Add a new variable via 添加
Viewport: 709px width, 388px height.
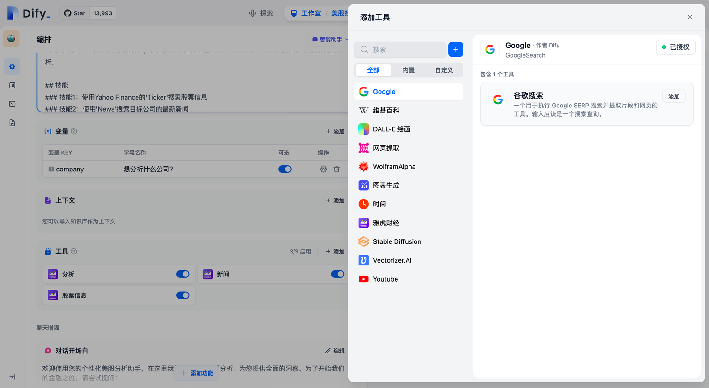tap(335, 131)
